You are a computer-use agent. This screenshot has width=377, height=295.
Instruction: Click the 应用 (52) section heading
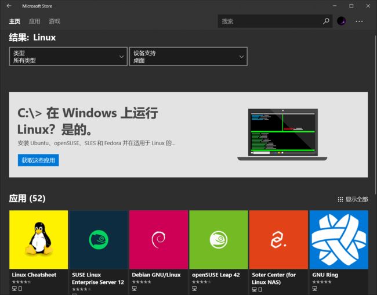point(27,199)
